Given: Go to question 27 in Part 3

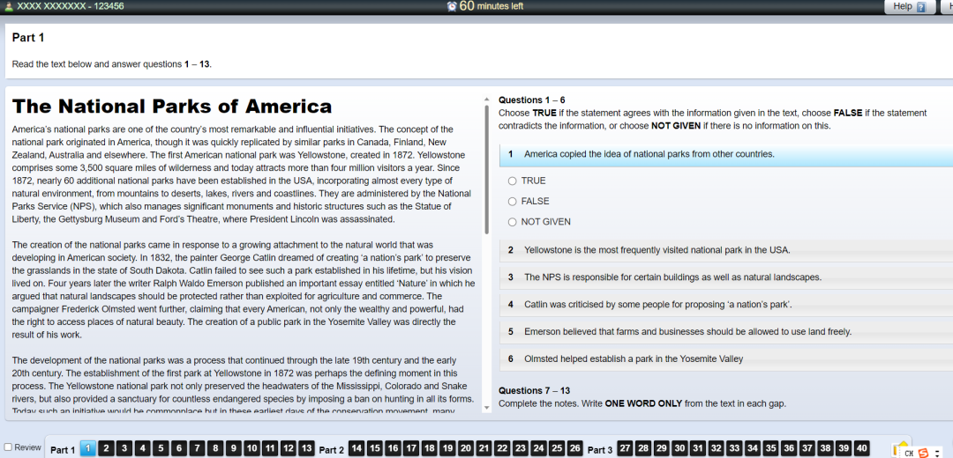Looking at the screenshot, I should coord(626,449).
